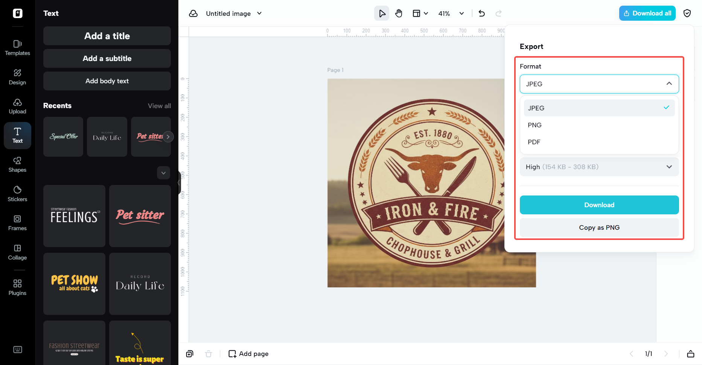
Task: Click the CapCut home logo icon
Action: (18, 13)
